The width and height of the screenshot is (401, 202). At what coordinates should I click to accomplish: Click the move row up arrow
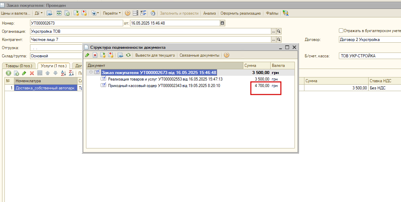click(47, 73)
